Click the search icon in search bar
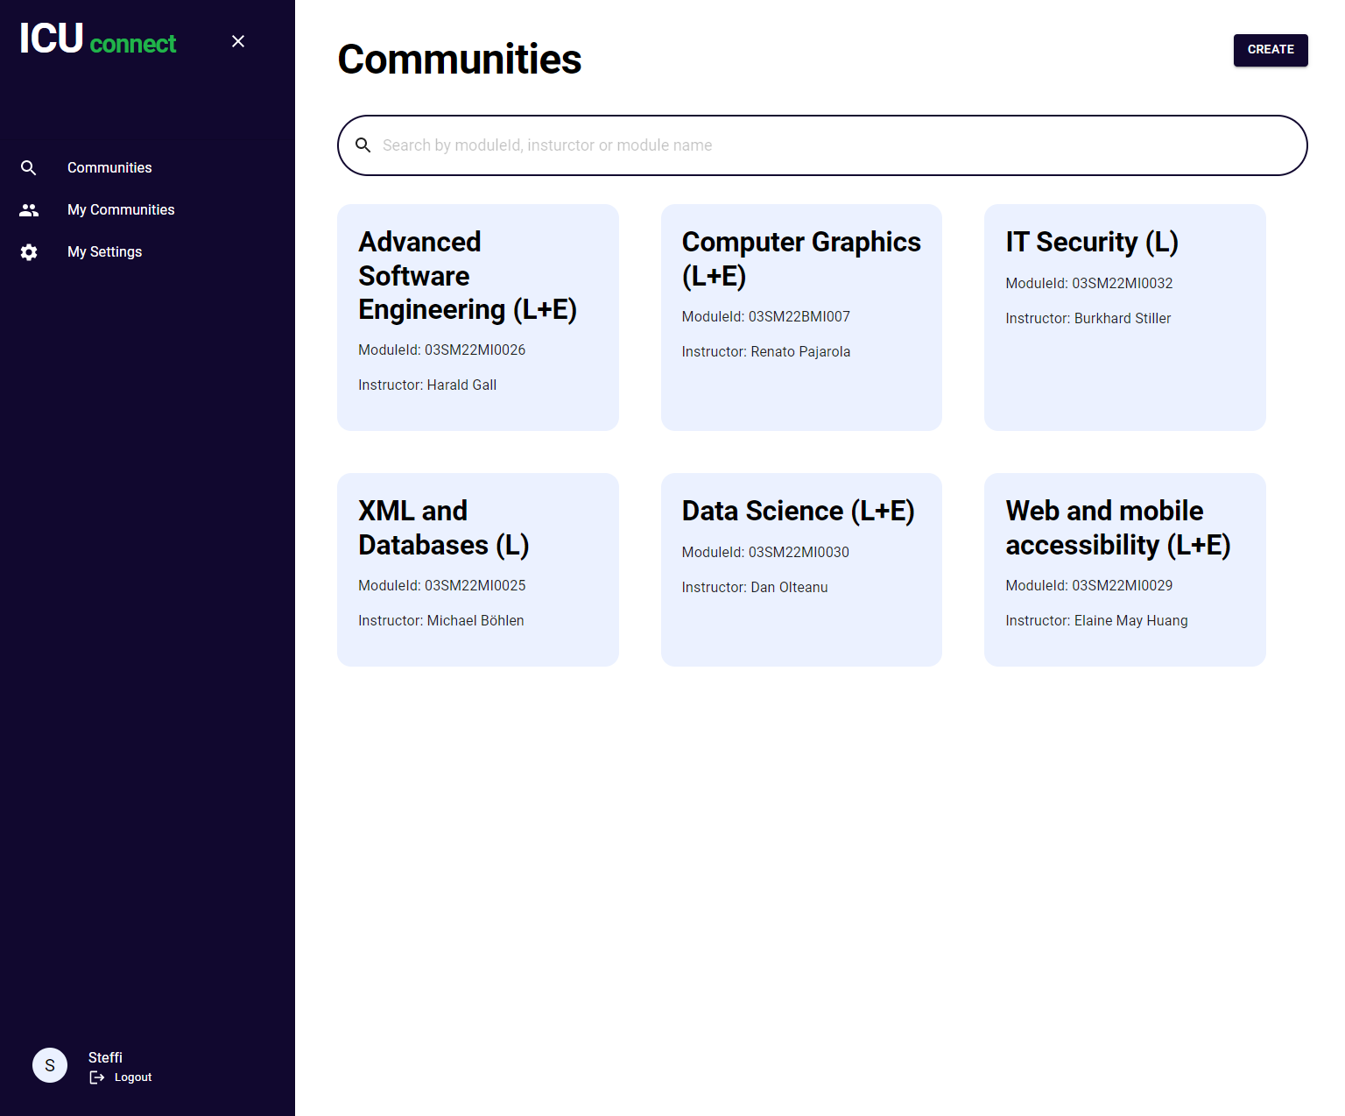 363,145
